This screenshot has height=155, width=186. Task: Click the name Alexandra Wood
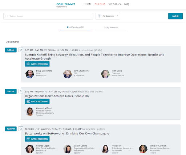pos(44,108)
